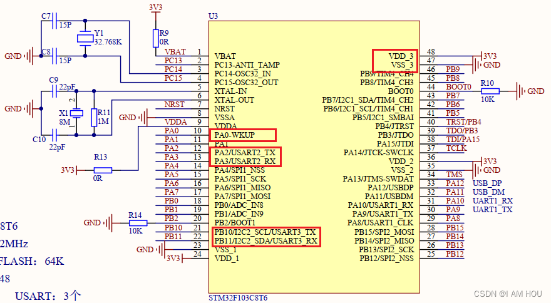Click the XTAL-OUT pin name
The width and height of the screenshot is (551, 303).
(x=234, y=100)
